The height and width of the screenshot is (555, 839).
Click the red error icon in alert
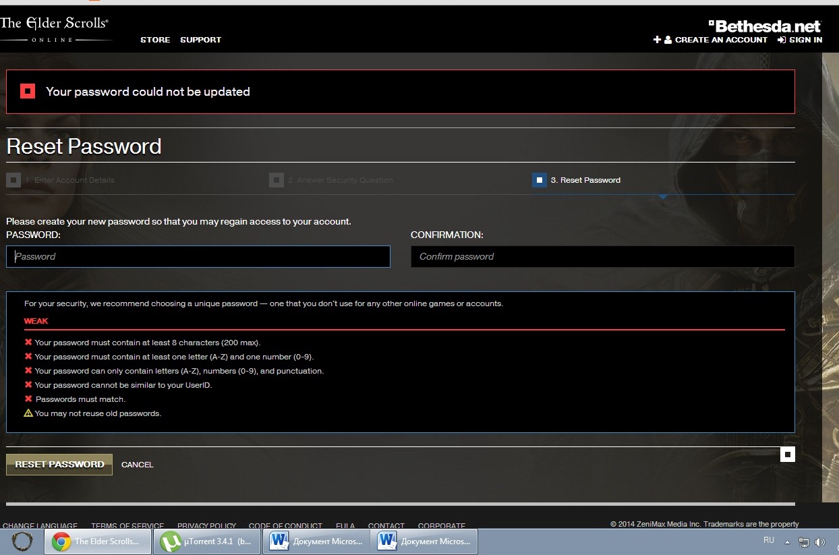pos(28,91)
